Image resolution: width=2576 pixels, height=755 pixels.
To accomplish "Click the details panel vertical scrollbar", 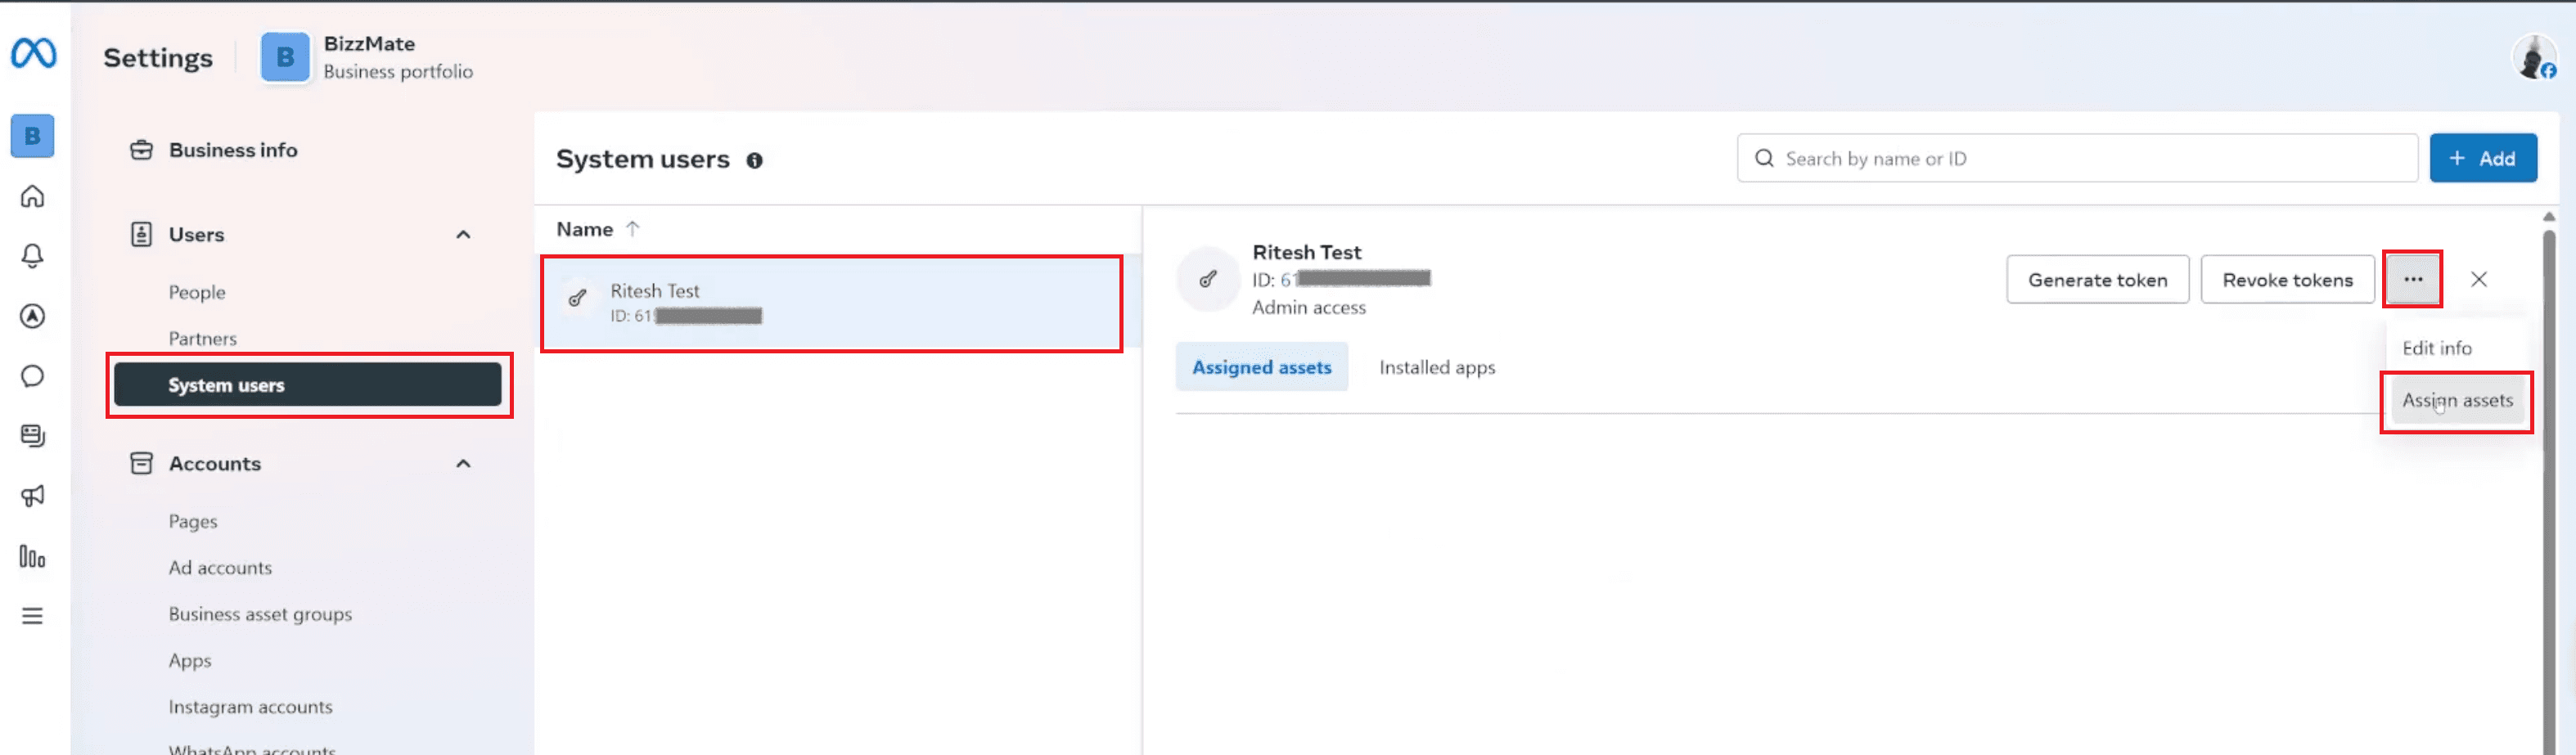I will pos(2549,490).
